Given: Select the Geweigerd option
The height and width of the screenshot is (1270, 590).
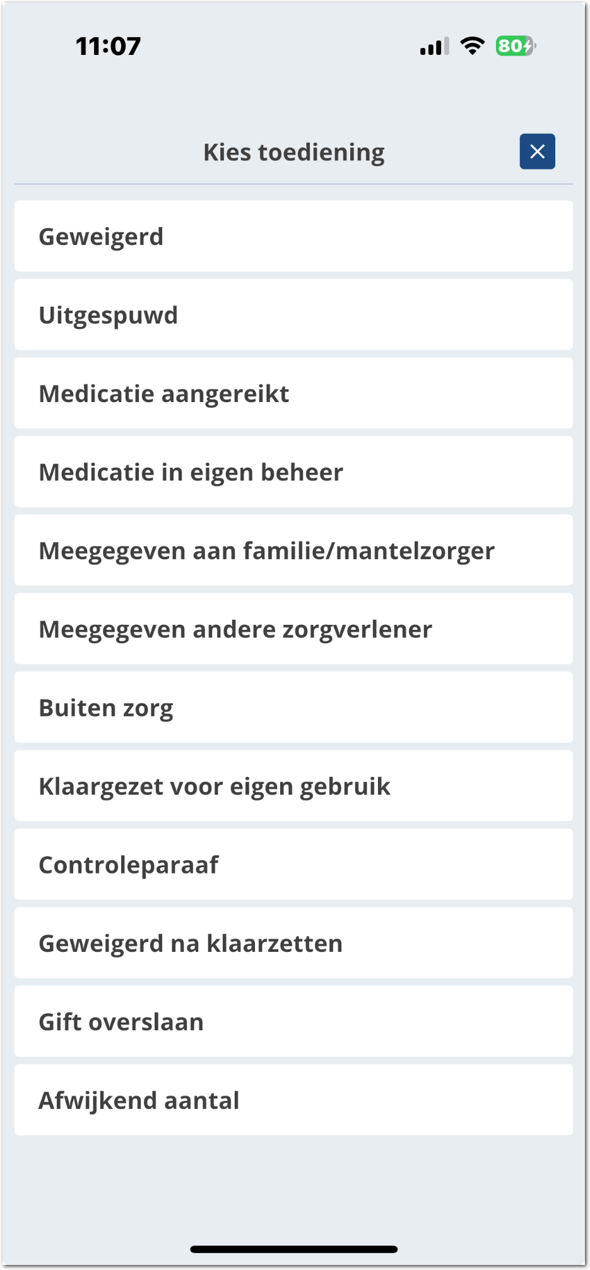Looking at the screenshot, I should 293,237.
